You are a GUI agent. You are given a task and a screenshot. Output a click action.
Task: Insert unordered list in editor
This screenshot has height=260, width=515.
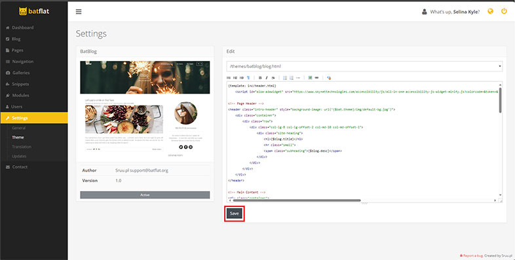coord(285,78)
